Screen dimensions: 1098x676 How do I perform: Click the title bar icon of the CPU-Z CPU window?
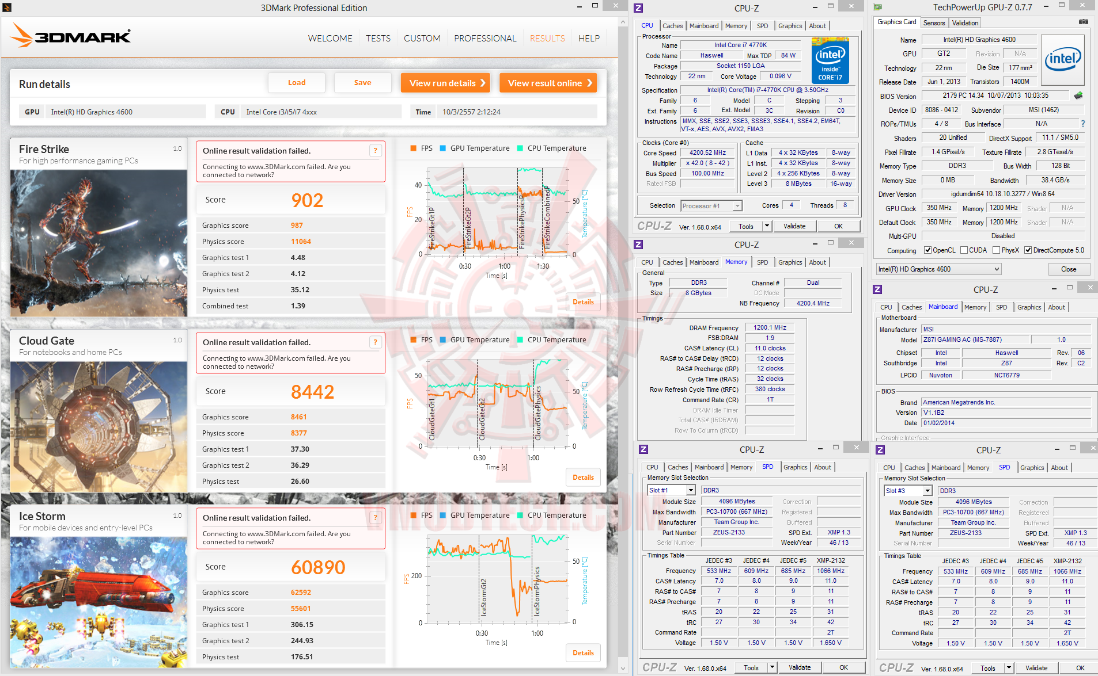click(638, 8)
